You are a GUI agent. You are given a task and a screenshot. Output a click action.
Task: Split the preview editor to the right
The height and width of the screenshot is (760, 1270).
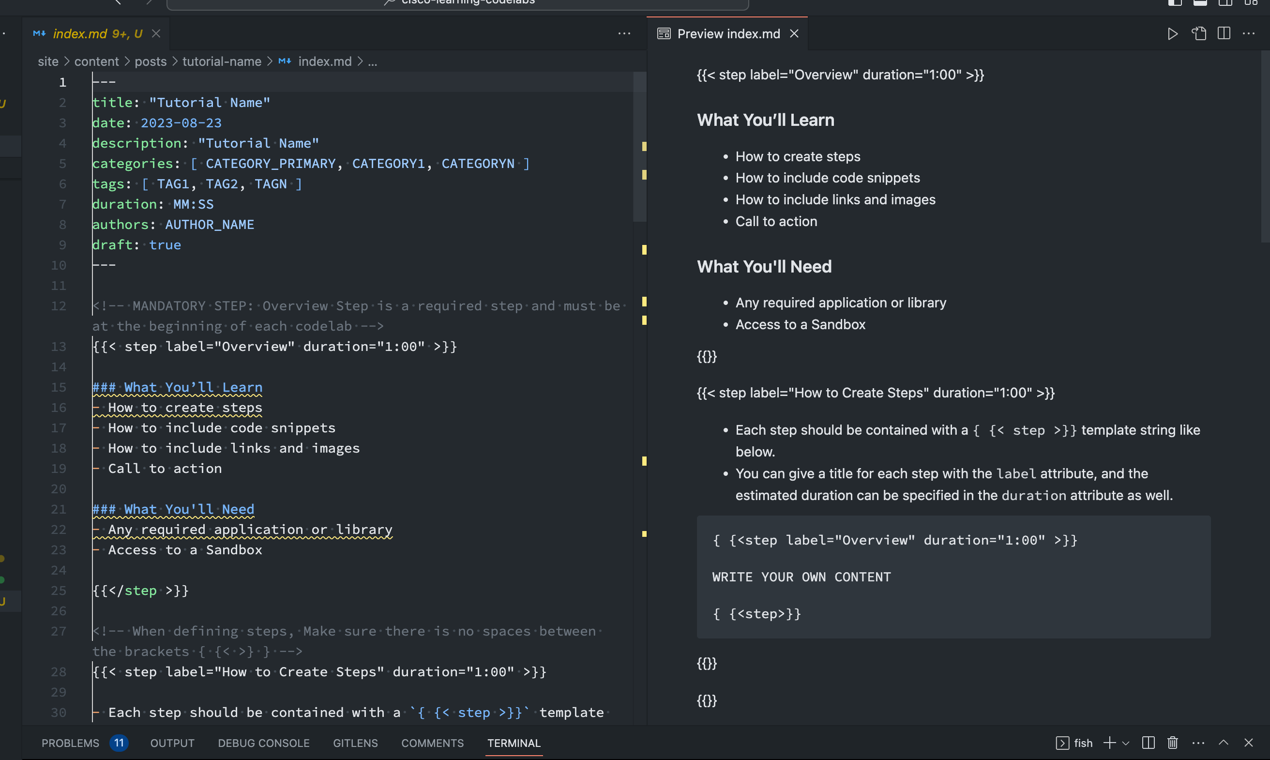[x=1224, y=34]
